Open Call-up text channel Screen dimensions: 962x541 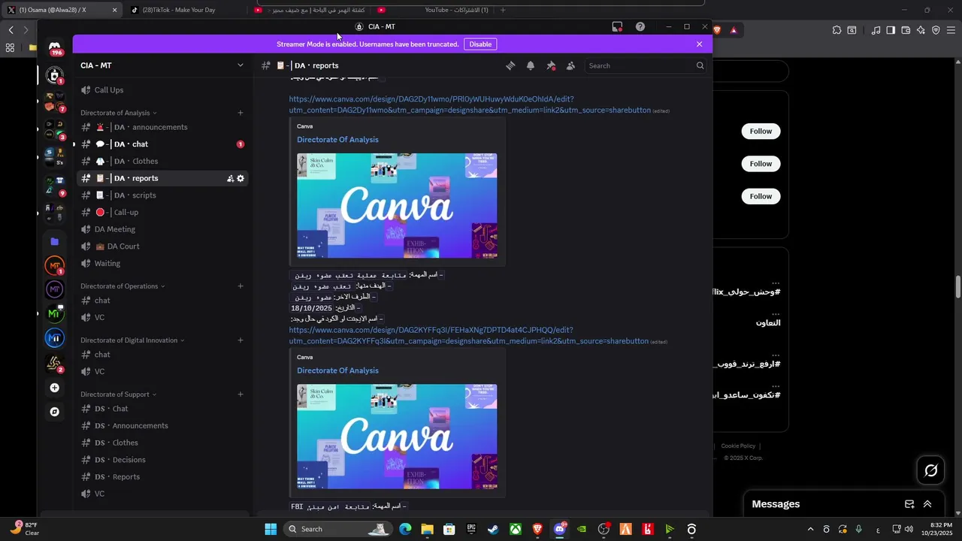(x=162, y=212)
